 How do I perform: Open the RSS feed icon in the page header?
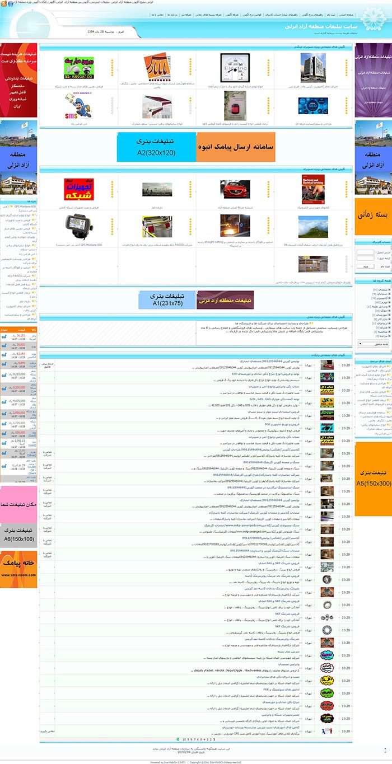click(x=3, y=3)
